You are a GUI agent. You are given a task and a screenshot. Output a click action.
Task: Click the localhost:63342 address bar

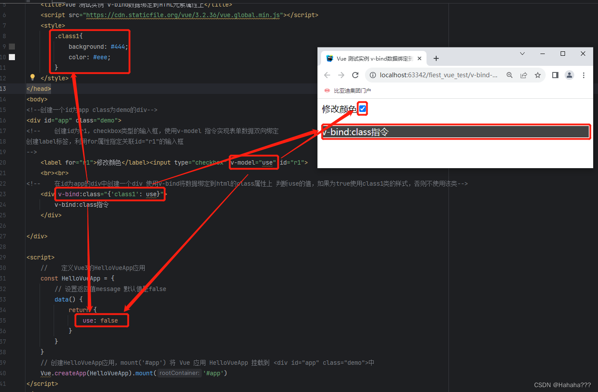438,75
